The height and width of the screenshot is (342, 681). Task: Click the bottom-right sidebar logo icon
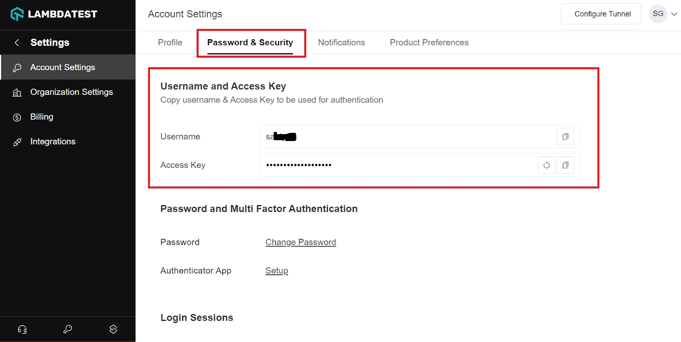113,329
